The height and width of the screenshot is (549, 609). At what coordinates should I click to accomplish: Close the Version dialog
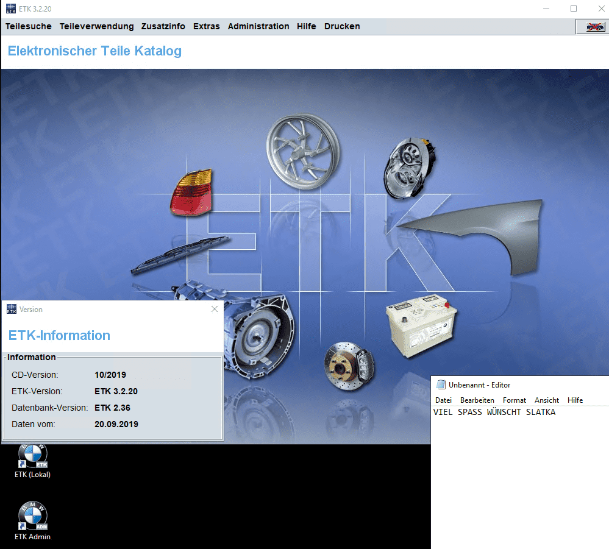(x=215, y=309)
